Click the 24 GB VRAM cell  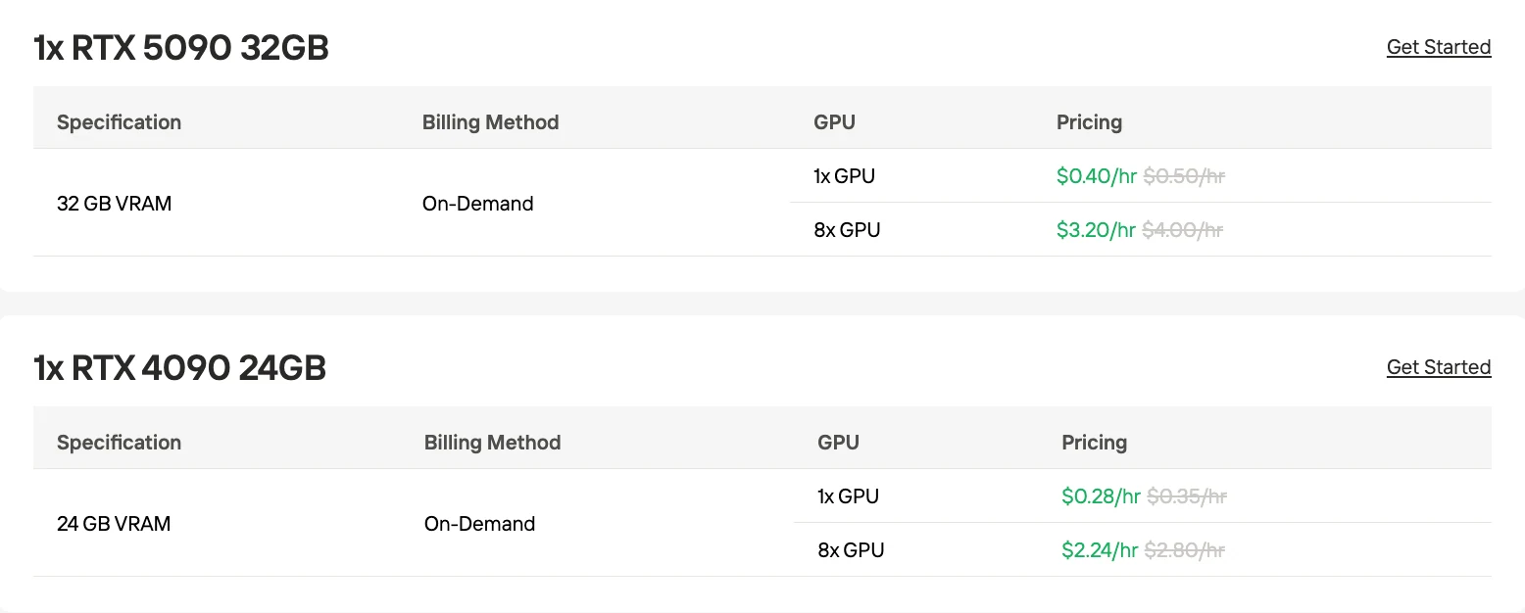pos(114,524)
